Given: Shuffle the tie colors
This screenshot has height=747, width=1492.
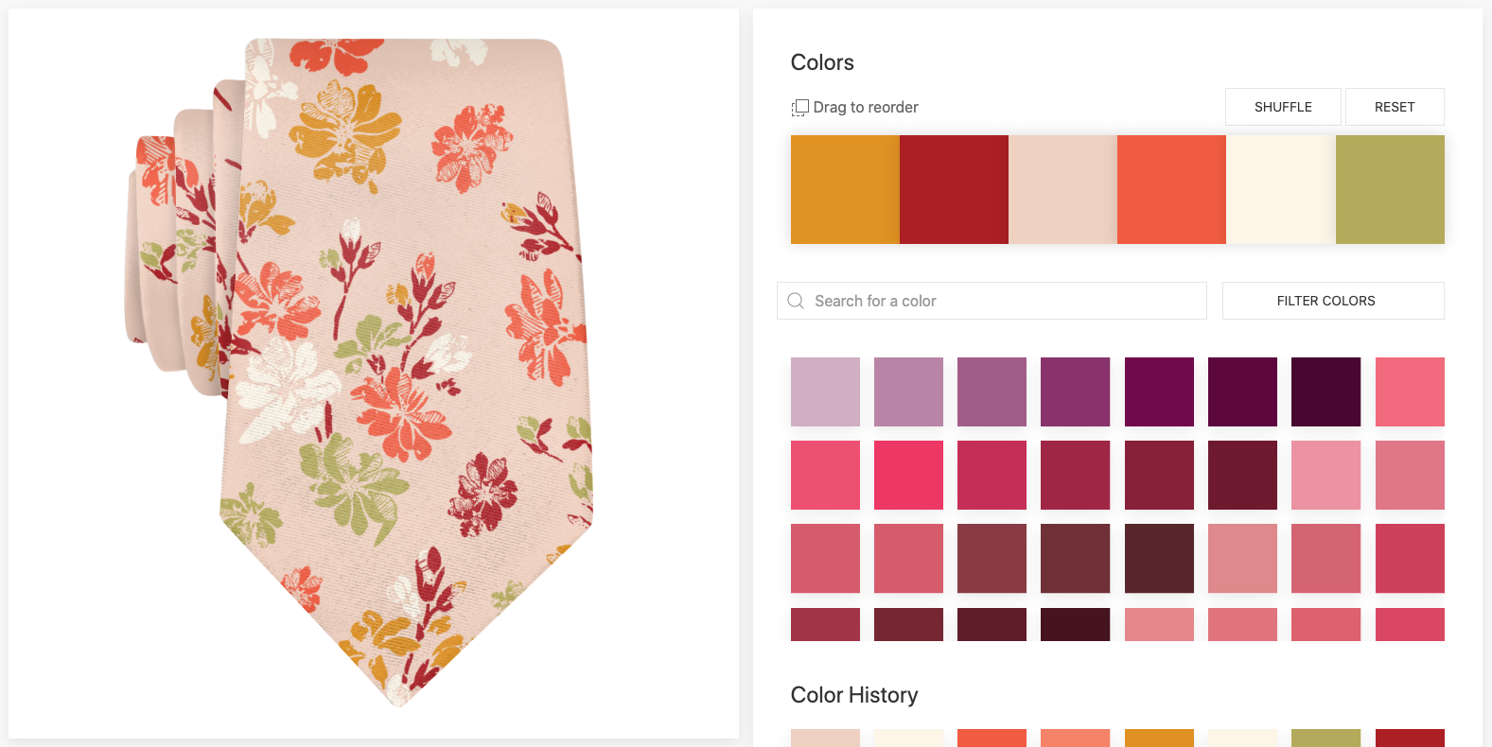Looking at the screenshot, I should [1283, 107].
